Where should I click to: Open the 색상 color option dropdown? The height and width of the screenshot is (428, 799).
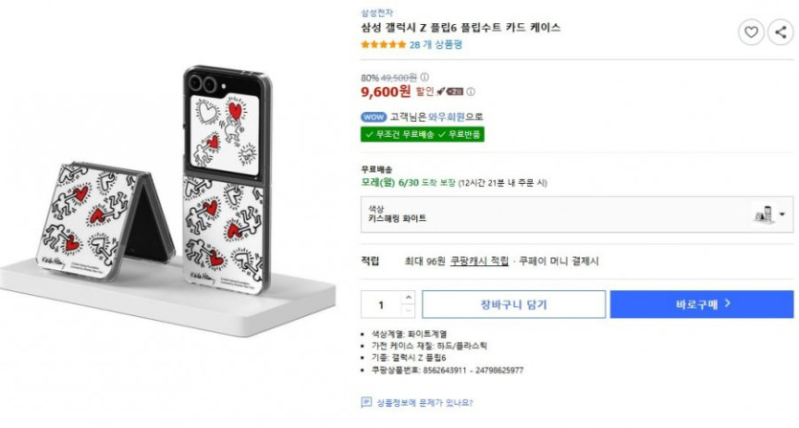pyautogui.click(x=576, y=214)
